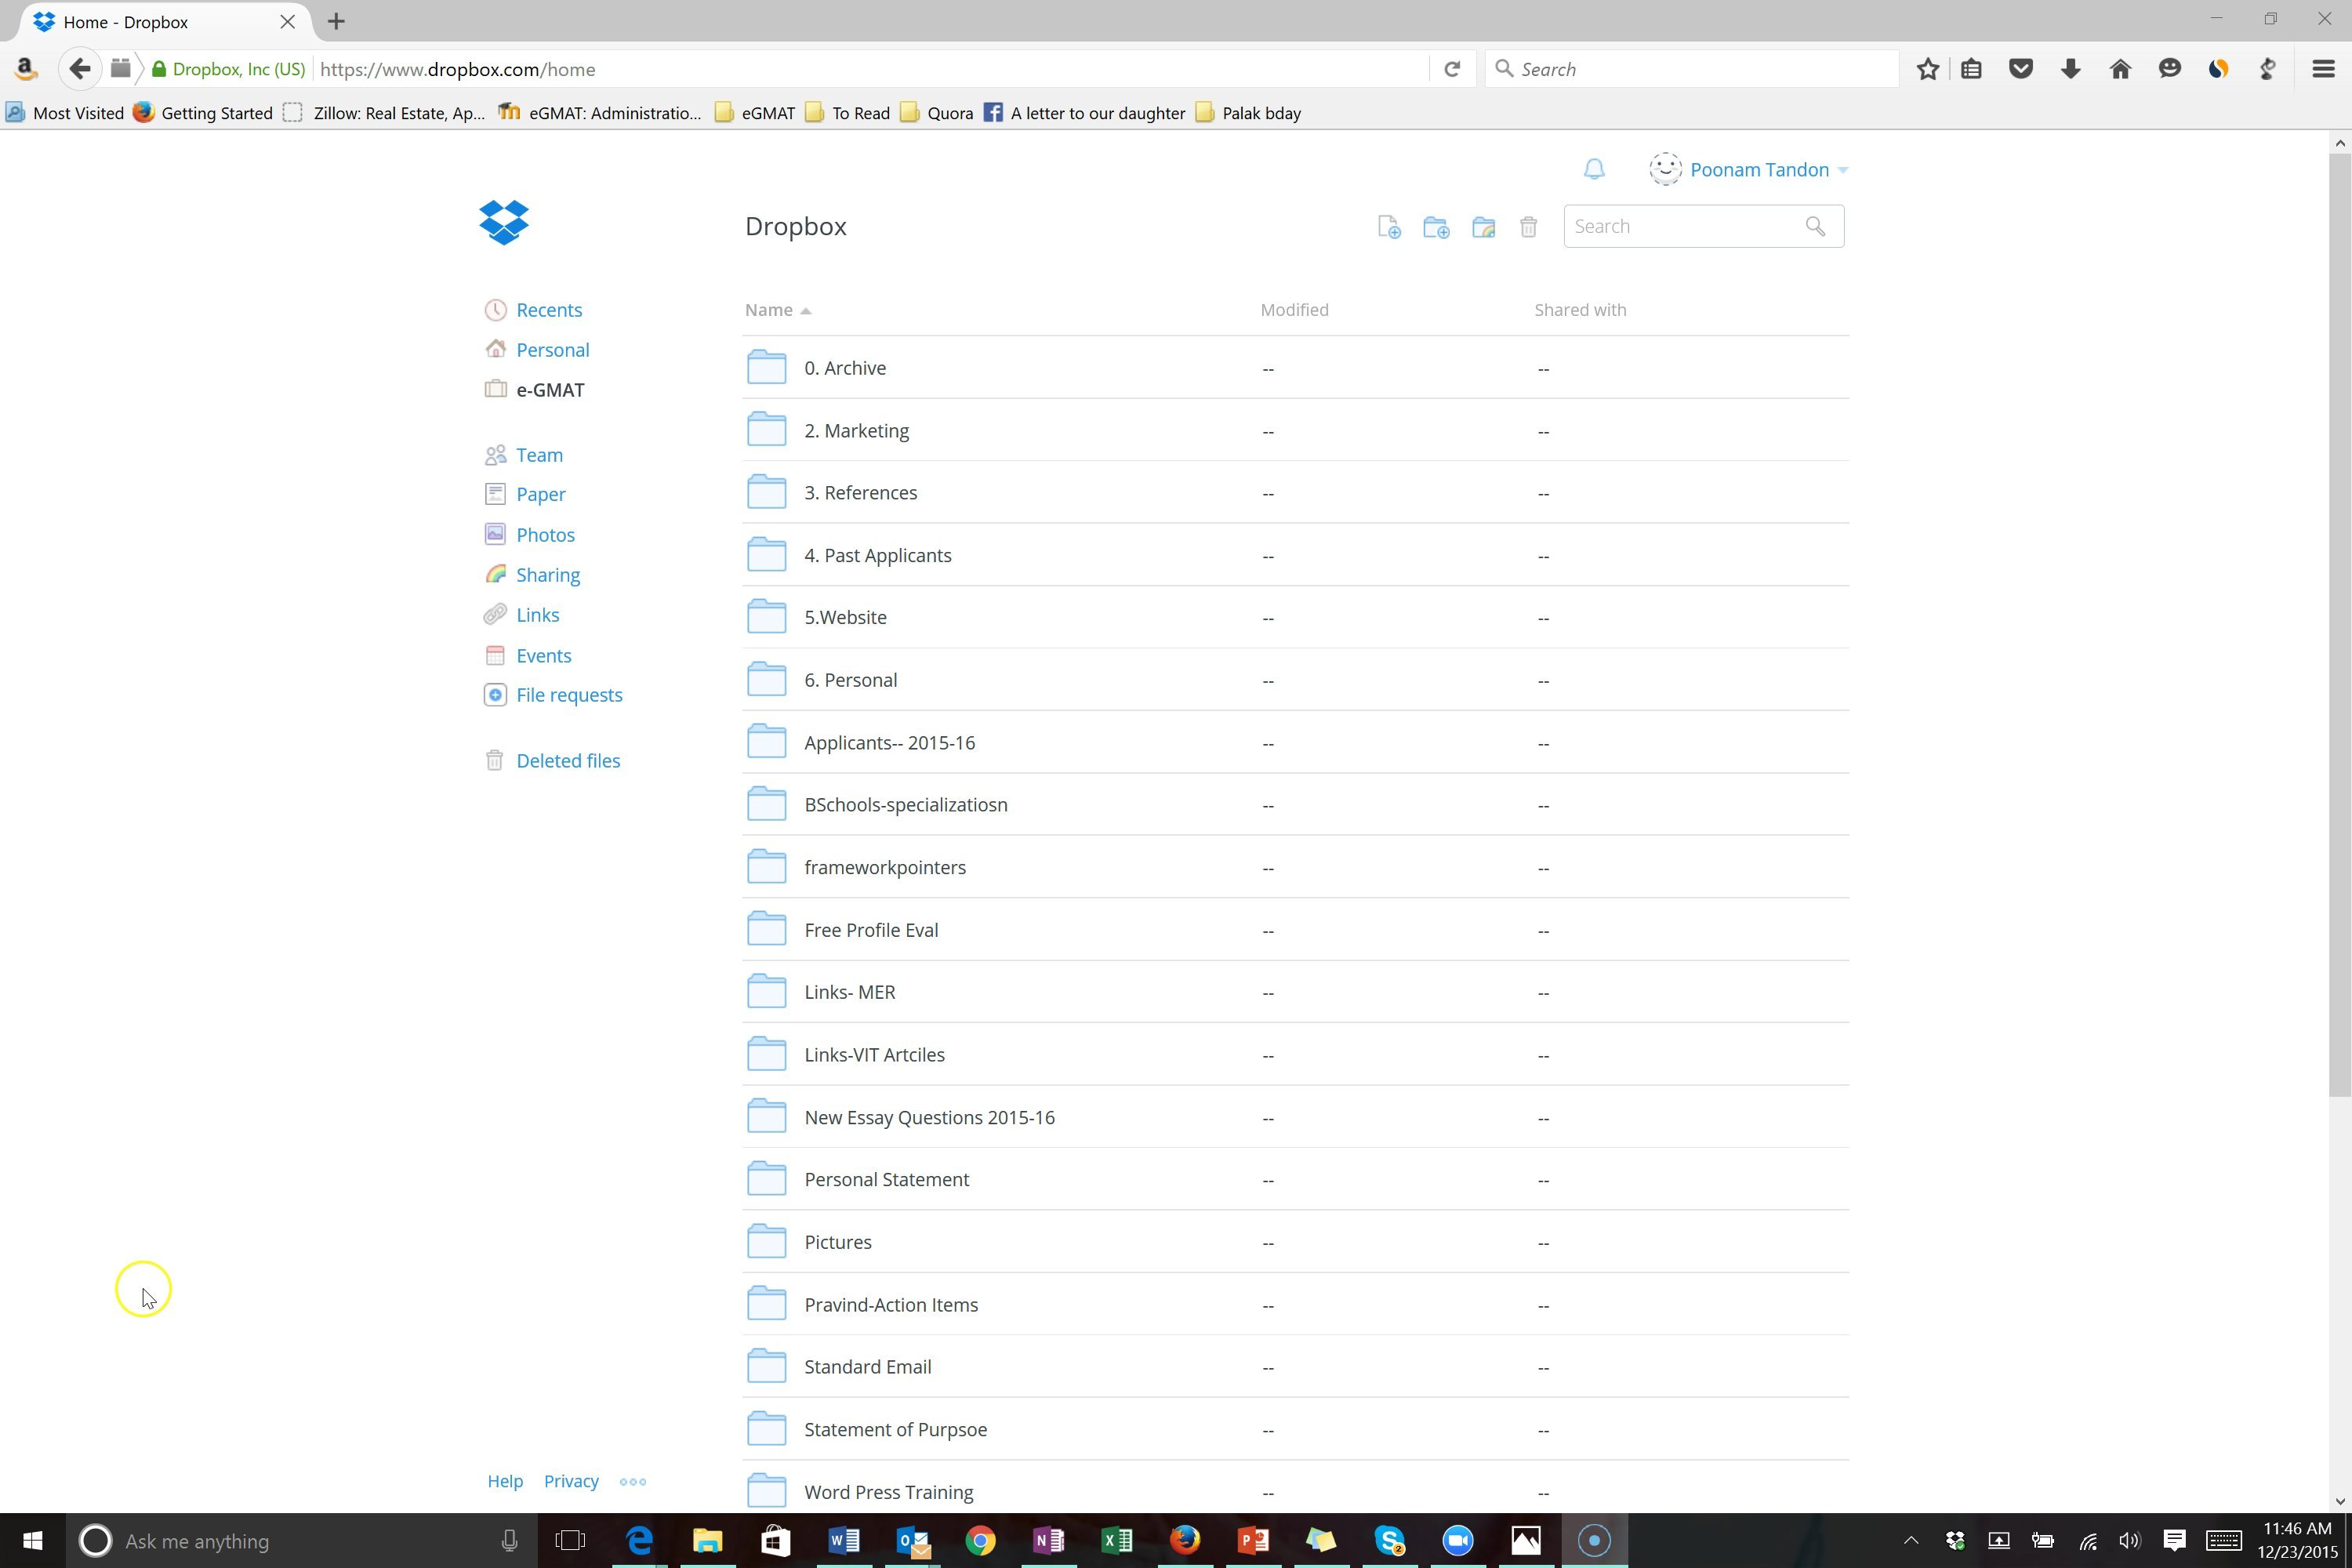Click the Pocket icon in Firefox toolbar

2022,68
